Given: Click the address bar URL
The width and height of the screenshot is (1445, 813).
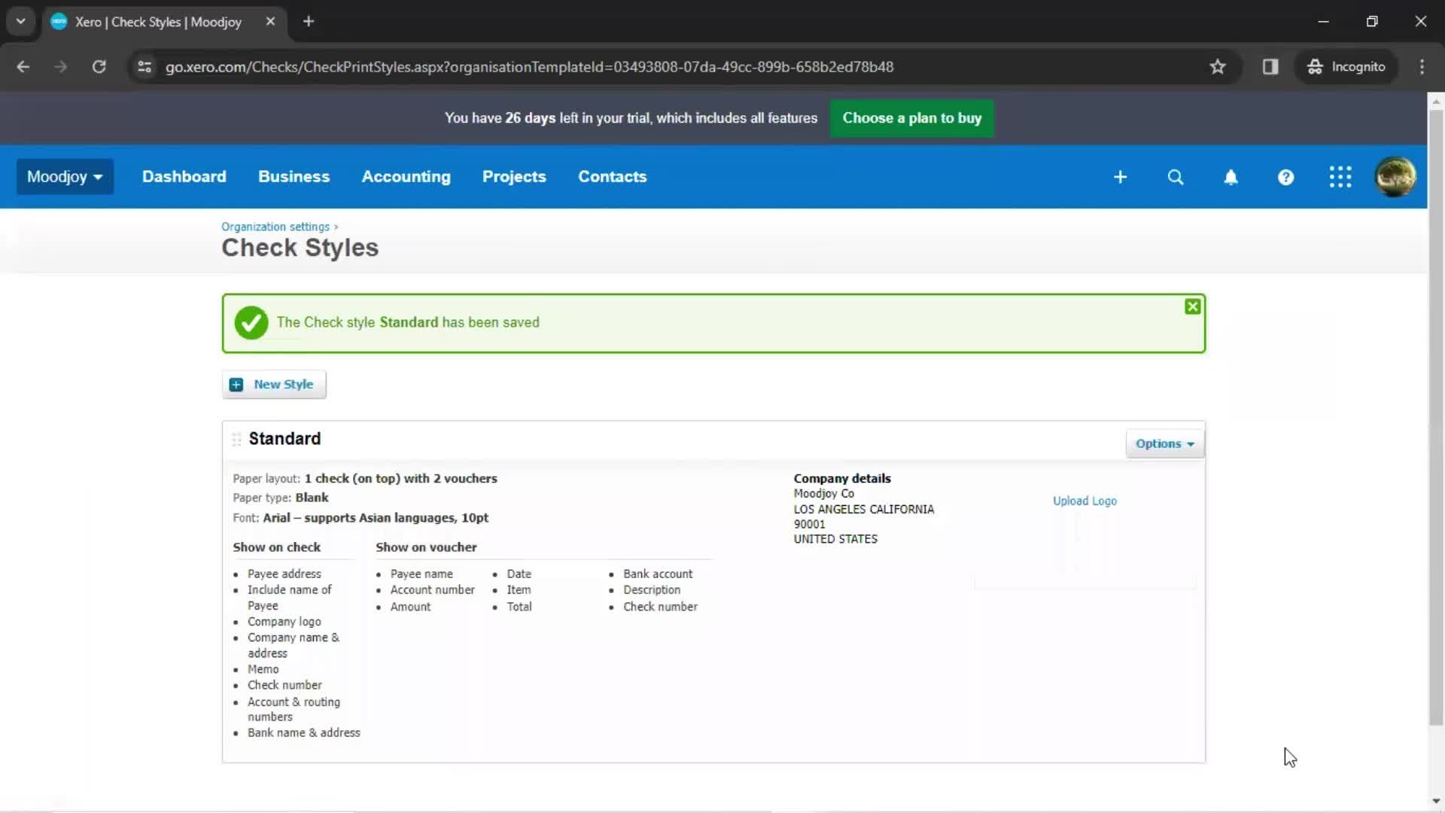Looking at the screenshot, I should [x=529, y=67].
